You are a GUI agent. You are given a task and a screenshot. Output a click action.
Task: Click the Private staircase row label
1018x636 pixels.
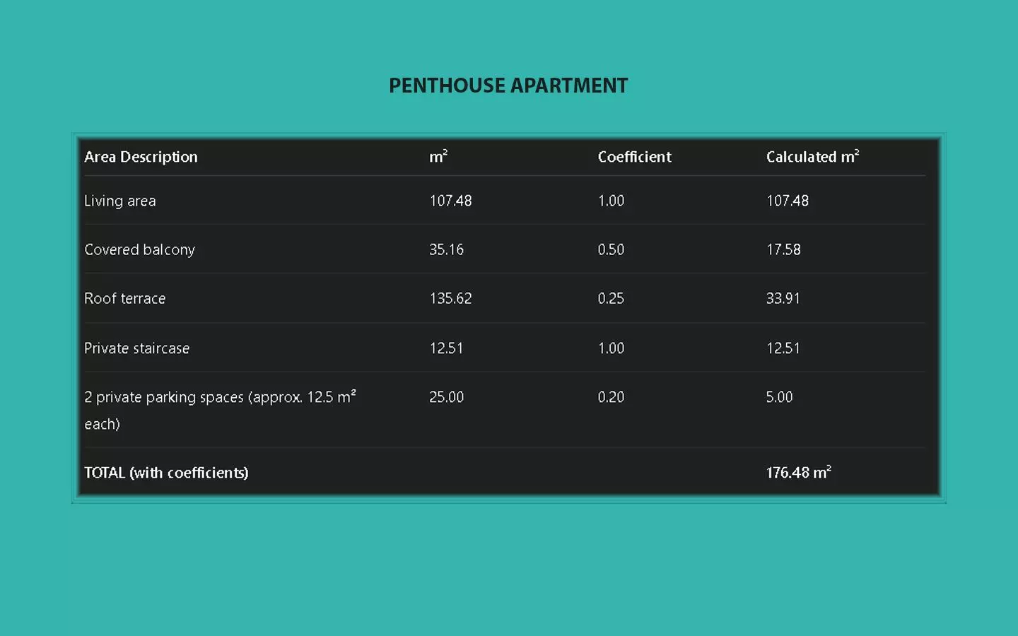136,348
